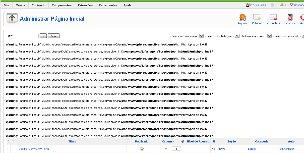The height and width of the screenshot is (153, 304).
Task: Open the Extensões menu
Action: [x=85, y=5]
